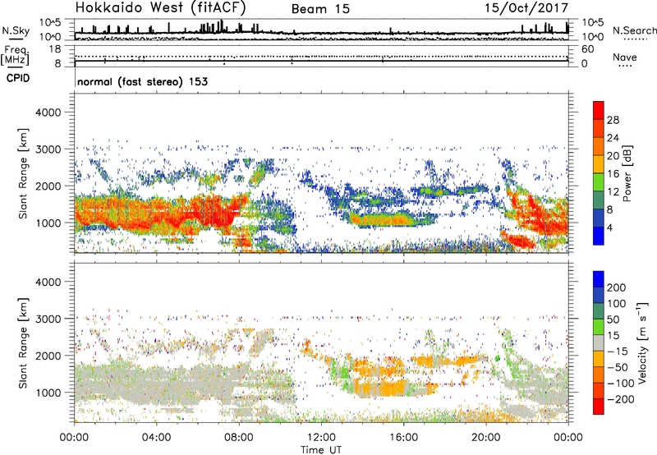The image size is (657, 455).
Task: Click the 'Power [dB]' colorbar label
Action: [x=627, y=173]
